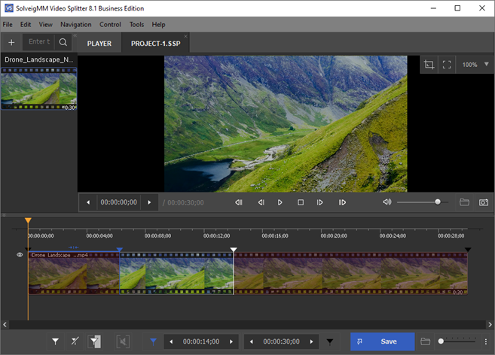Open the Control menu
The image size is (495, 355).
point(110,24)
